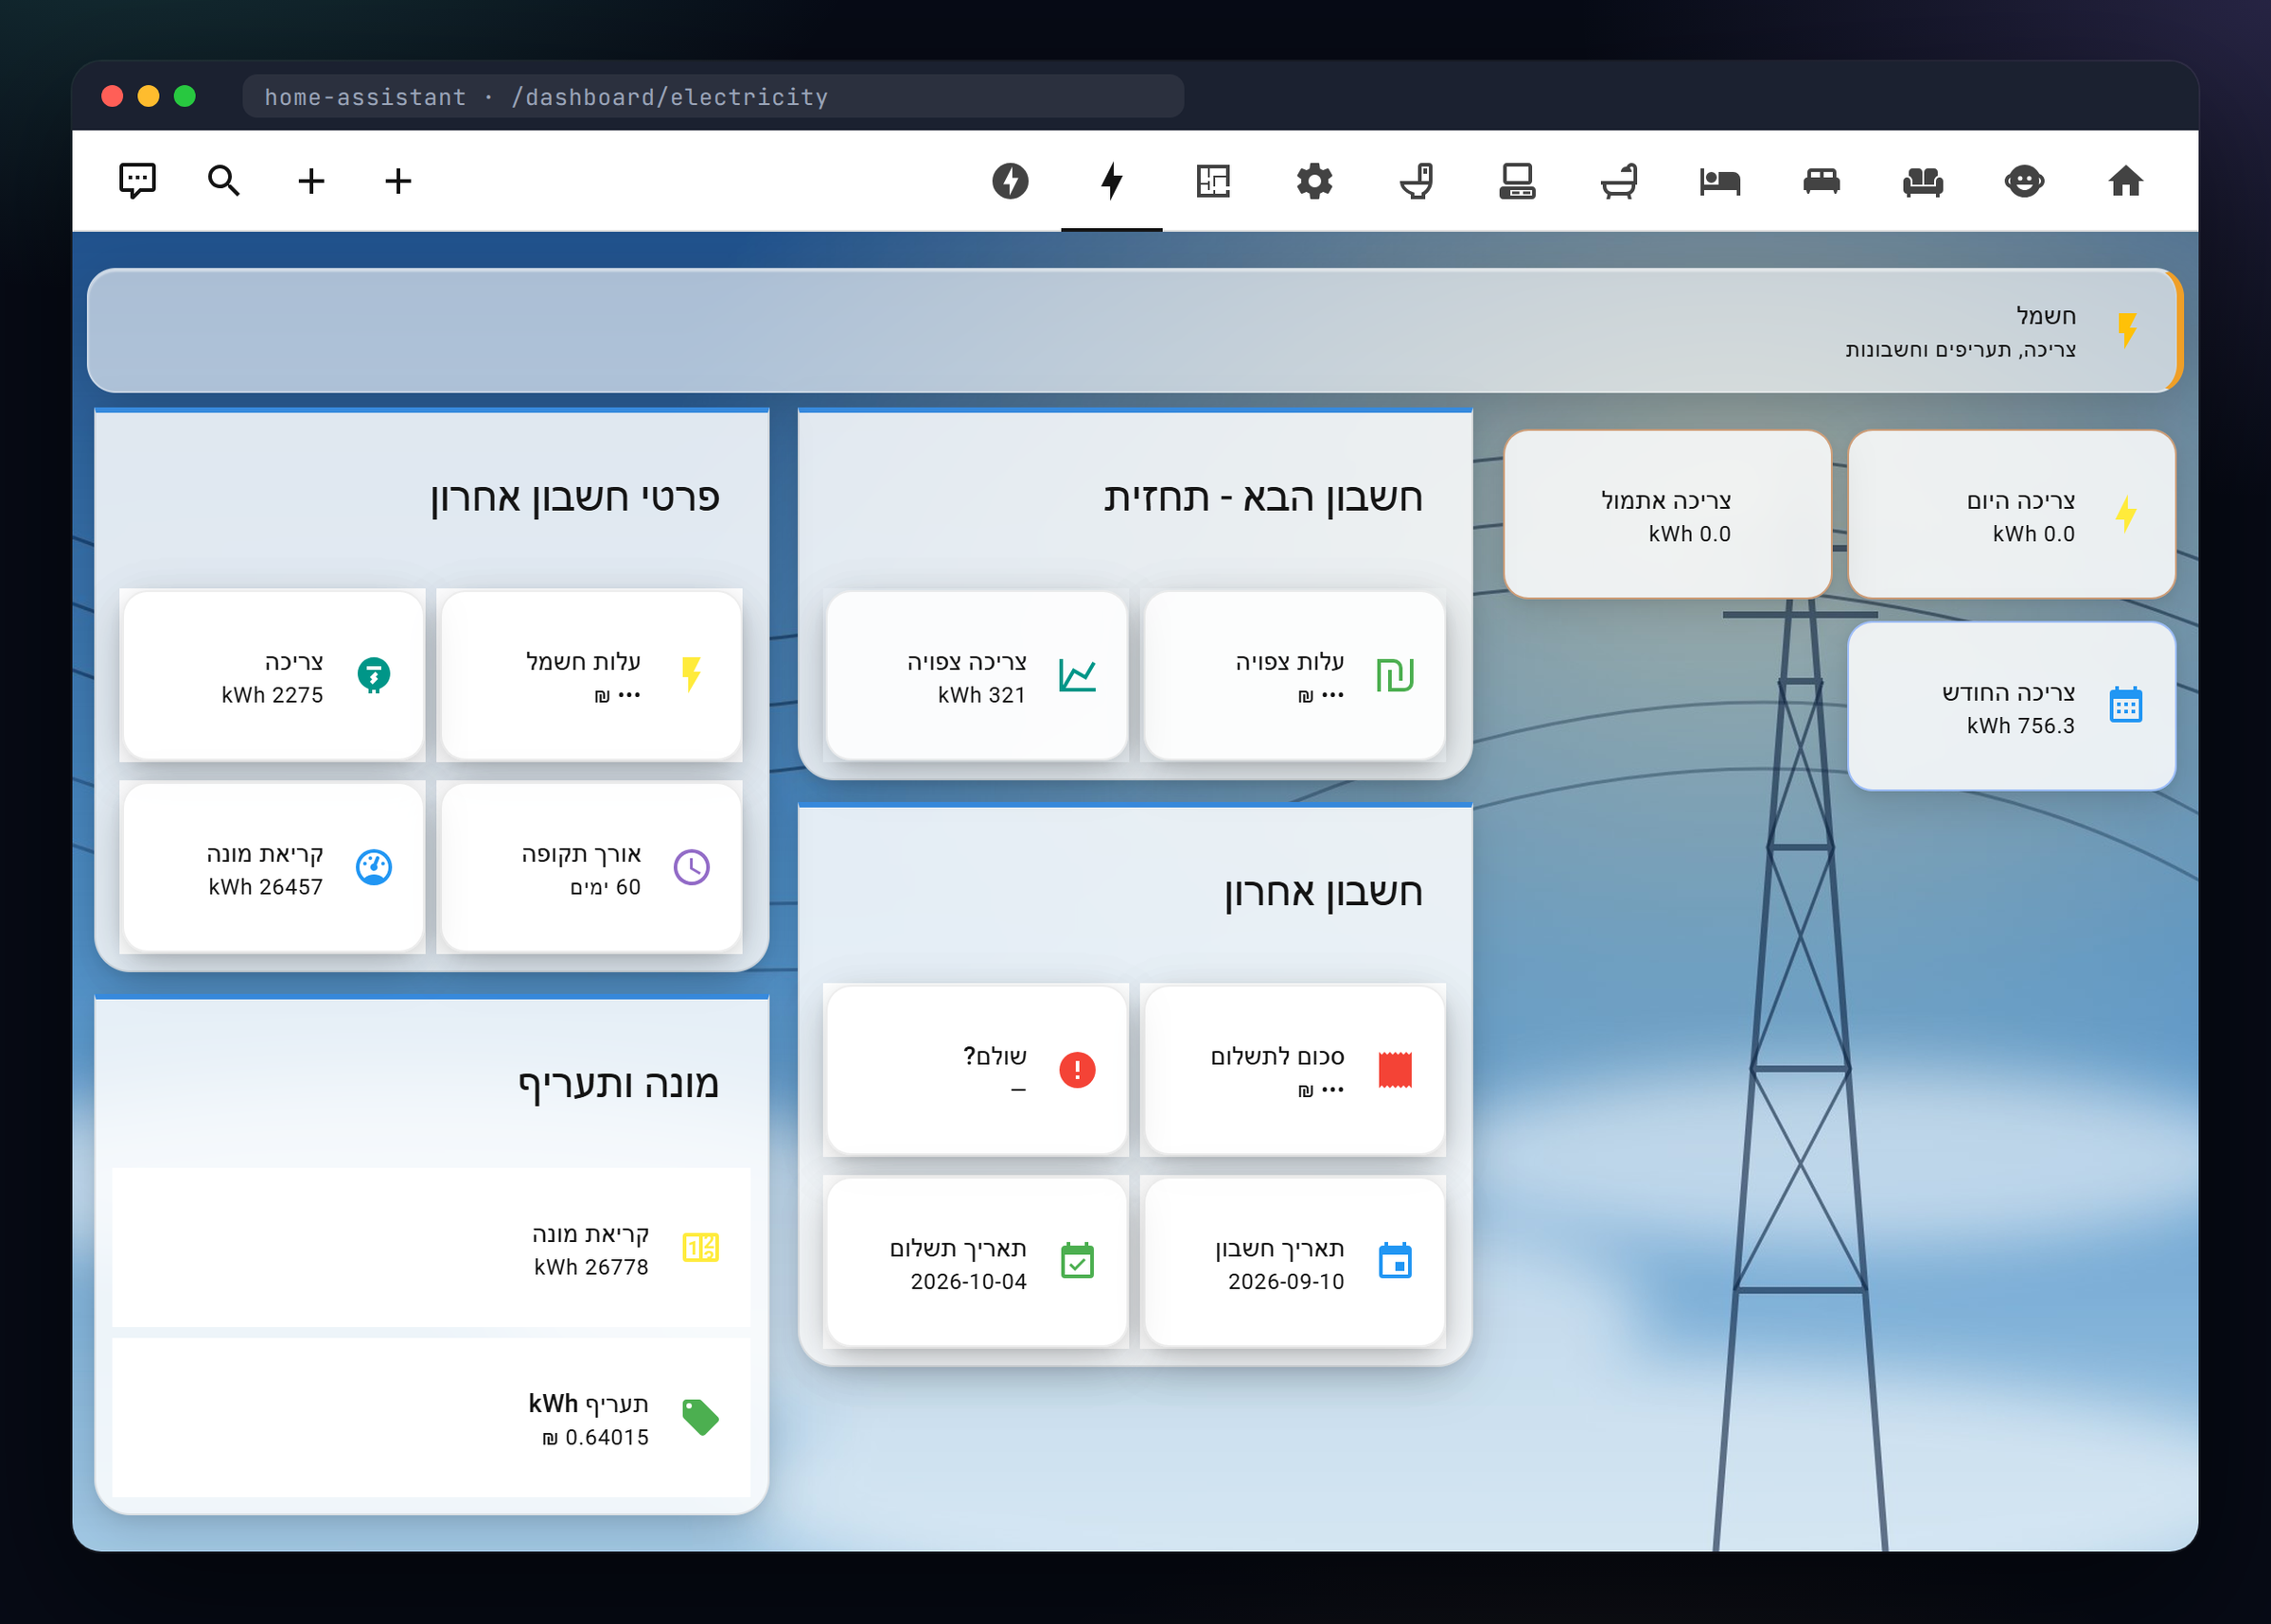
Task: Click the green shekel icon
Action: tap(1395, 676)
